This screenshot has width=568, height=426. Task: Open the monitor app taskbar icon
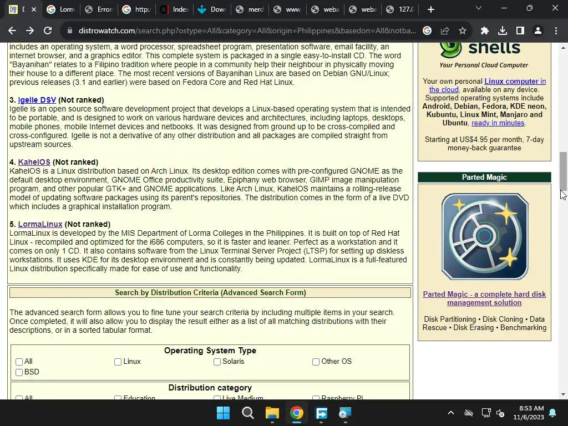pyautogui.click(x=345, y=413)
